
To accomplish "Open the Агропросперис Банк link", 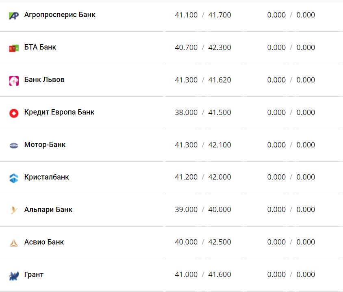I will (60, 15).
